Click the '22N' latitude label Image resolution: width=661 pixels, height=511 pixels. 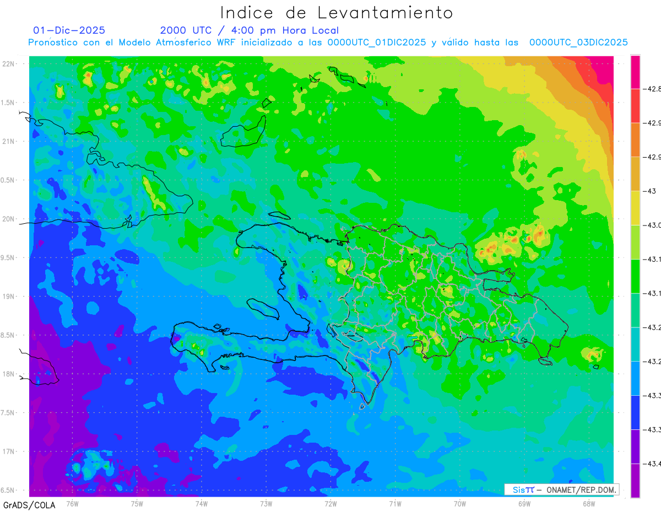[8, 63]
